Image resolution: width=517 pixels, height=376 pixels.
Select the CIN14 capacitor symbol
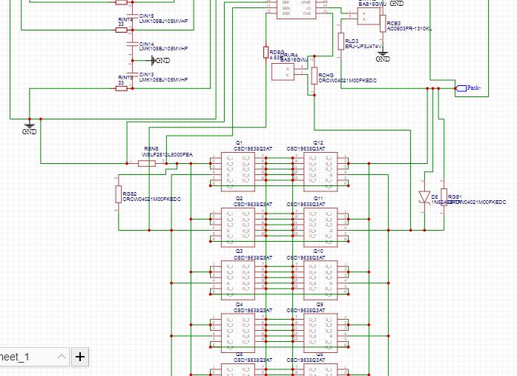coord(133,44)
